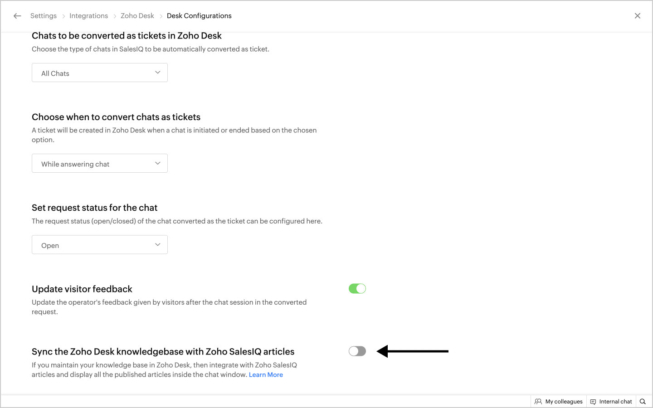Image resolution: width=653 pixels, height=408 pixels.
Task: Click the Desk Configurations breadcrumb
Action: point(199,16)
